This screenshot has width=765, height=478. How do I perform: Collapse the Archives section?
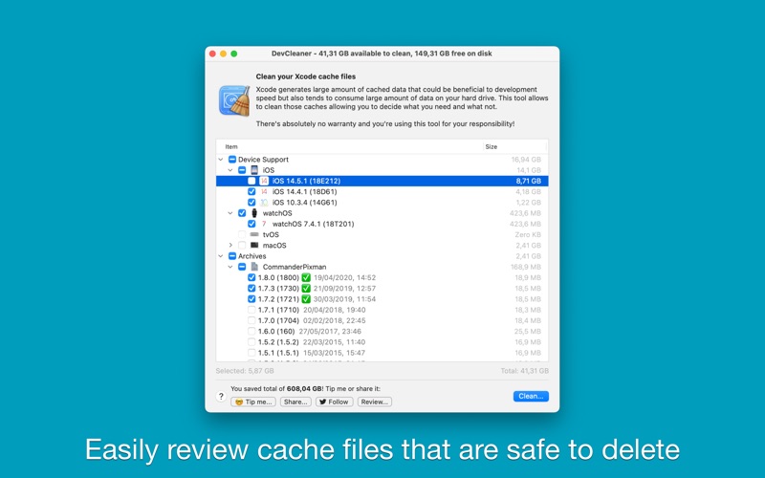point(221,256)
